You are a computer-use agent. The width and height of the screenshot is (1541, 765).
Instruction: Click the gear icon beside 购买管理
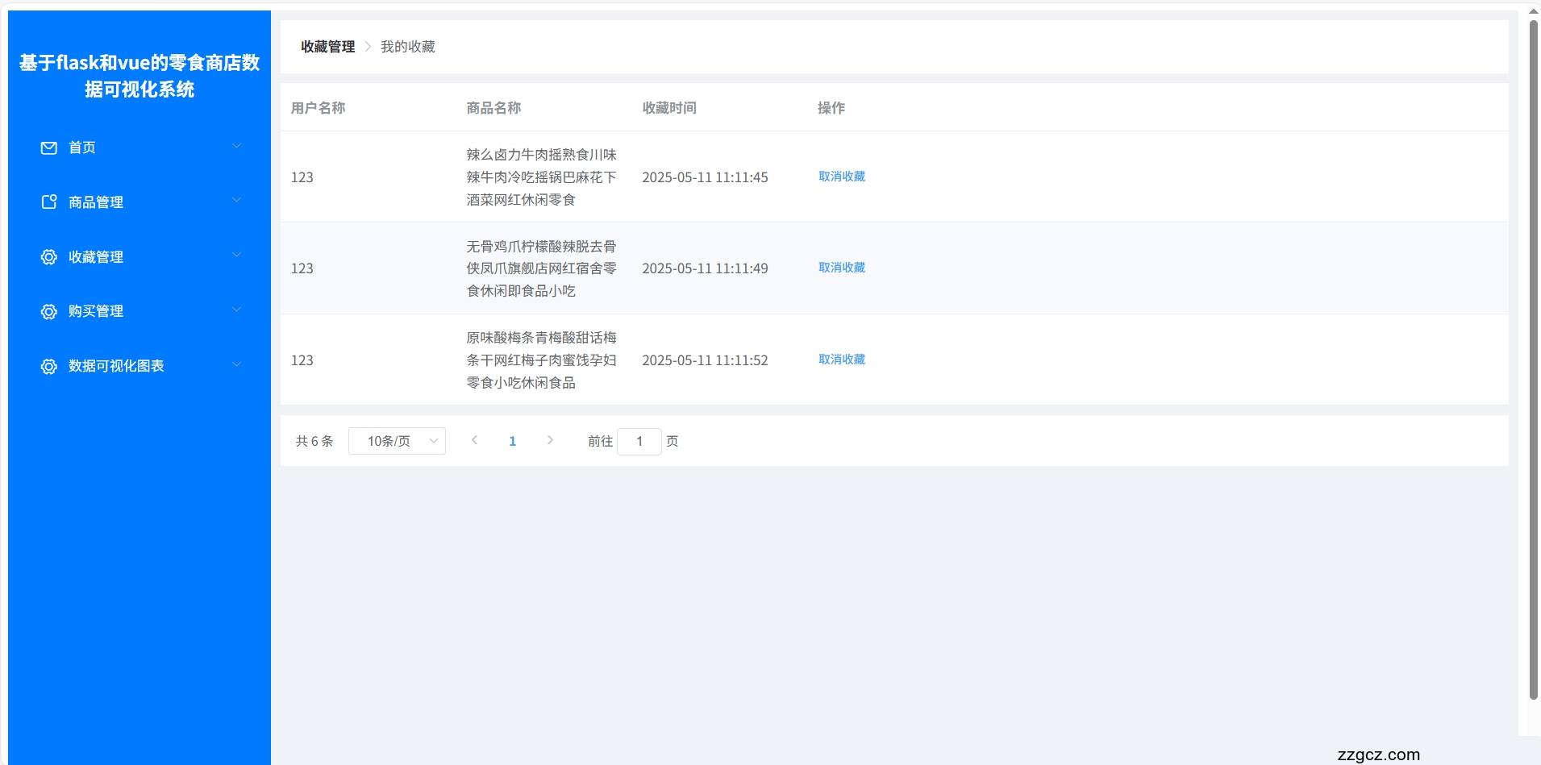[x=48, y=311]
